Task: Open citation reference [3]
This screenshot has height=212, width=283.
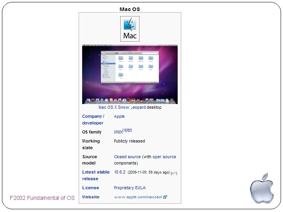Action: [130, 130]
